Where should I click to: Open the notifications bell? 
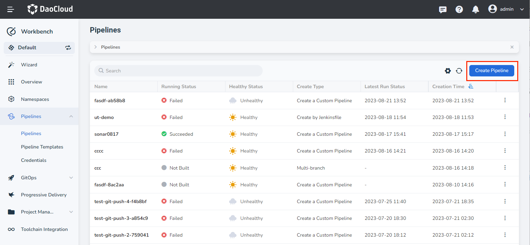click(476, 9)
